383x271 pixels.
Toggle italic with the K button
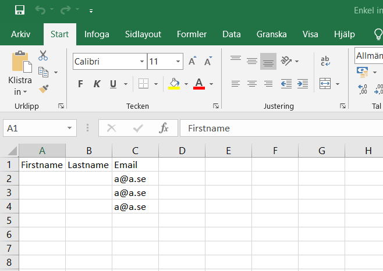(x=97, y=84)
